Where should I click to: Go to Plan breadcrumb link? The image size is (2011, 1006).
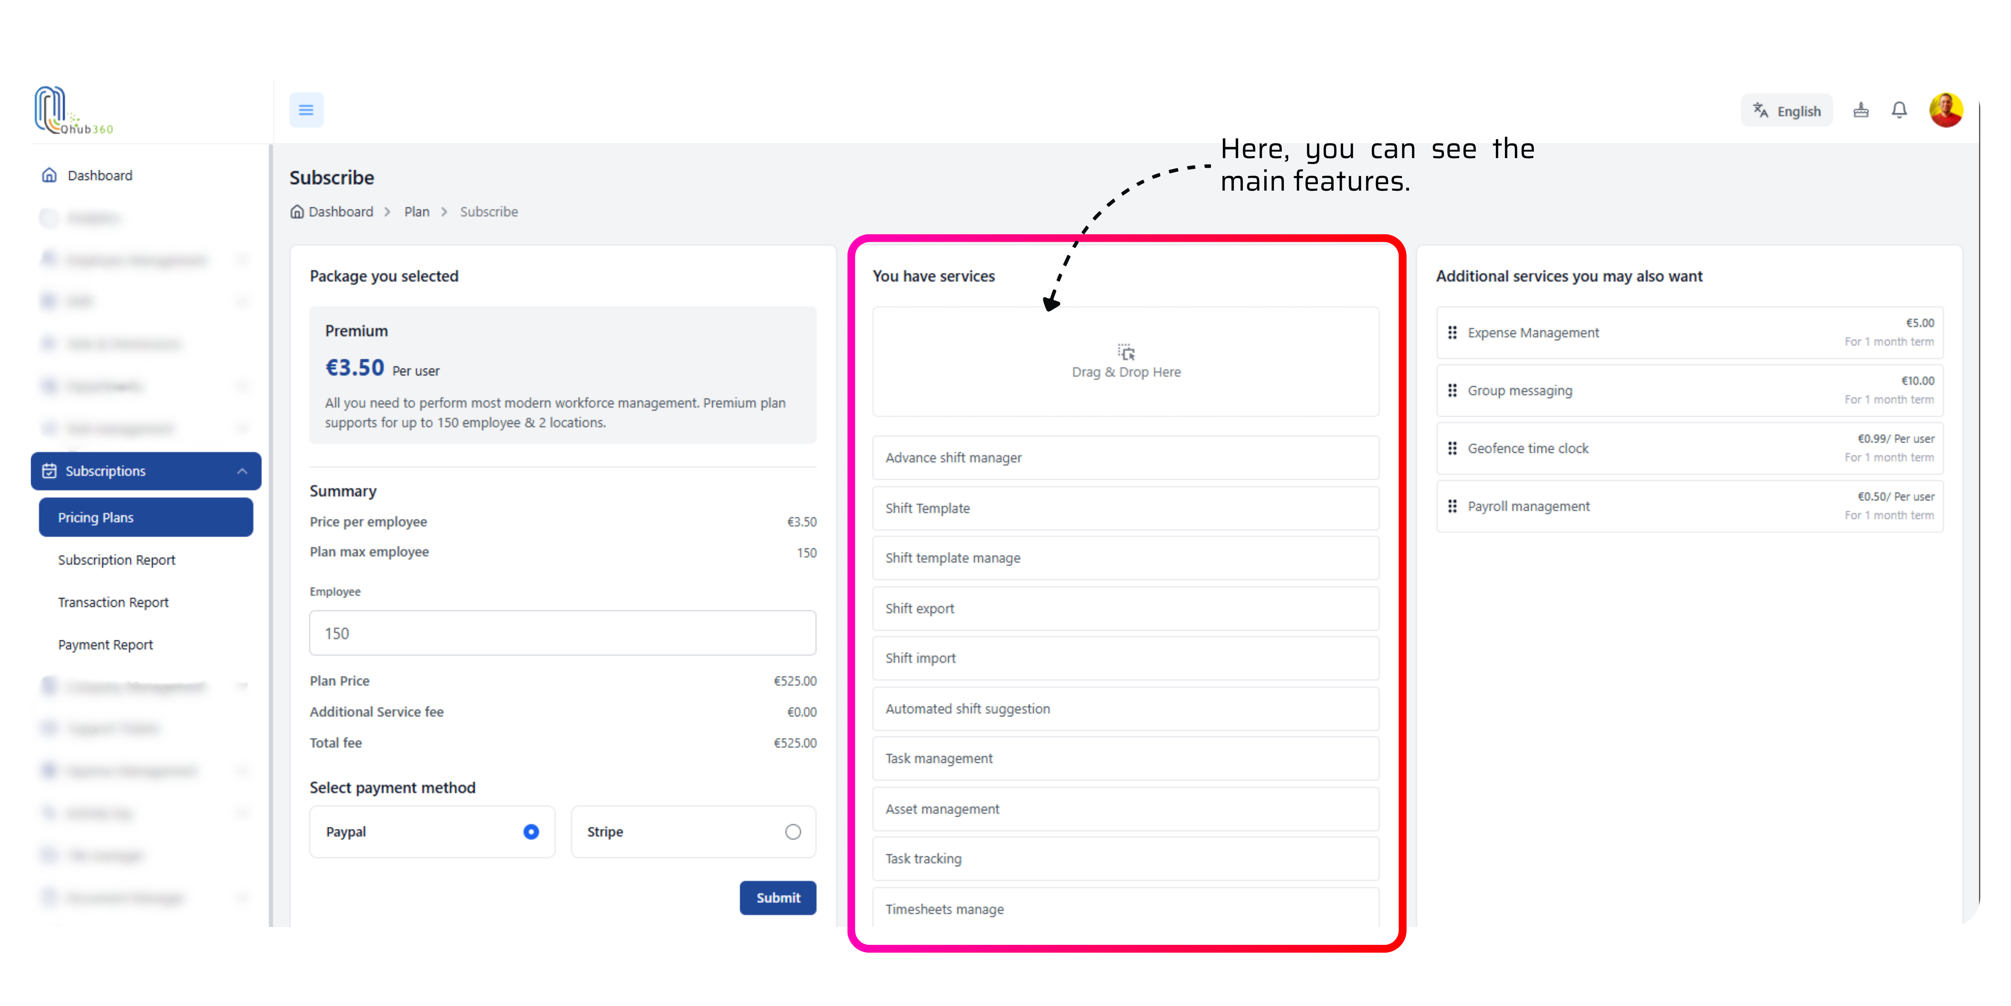click(x=417, y=212)
